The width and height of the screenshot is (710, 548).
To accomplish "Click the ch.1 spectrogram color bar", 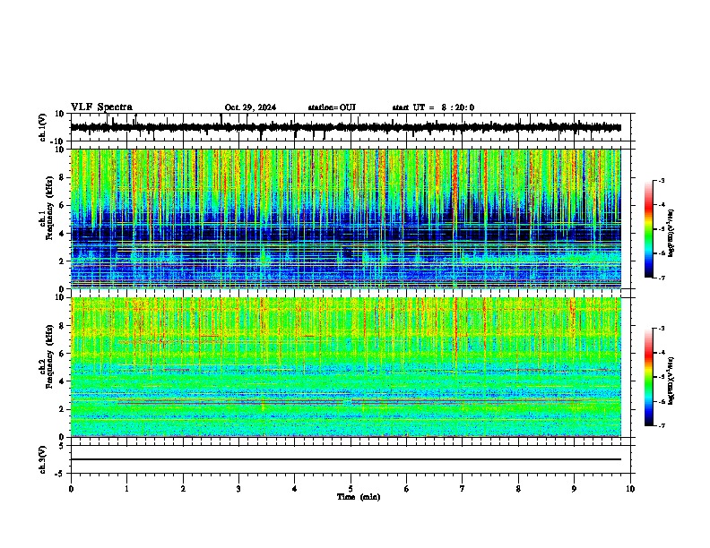I will [649, 229].
